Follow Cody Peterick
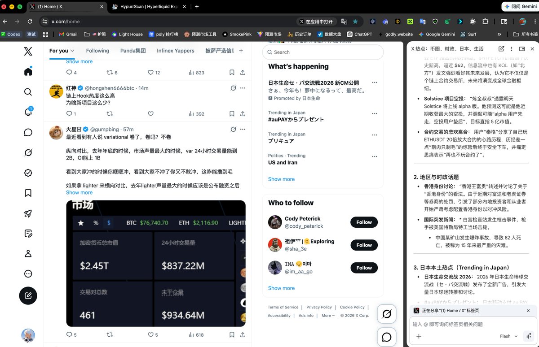Image resolution: width=539 pixels, height=347 pixels. pyautogui.click(x=364, y=222)
